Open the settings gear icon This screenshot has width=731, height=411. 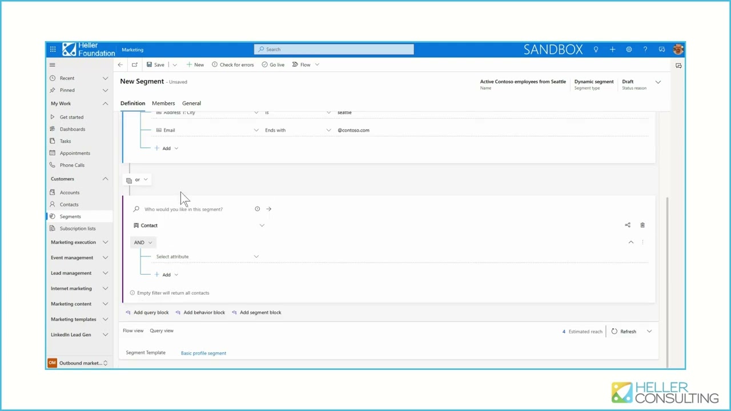(x=629, y=50)
